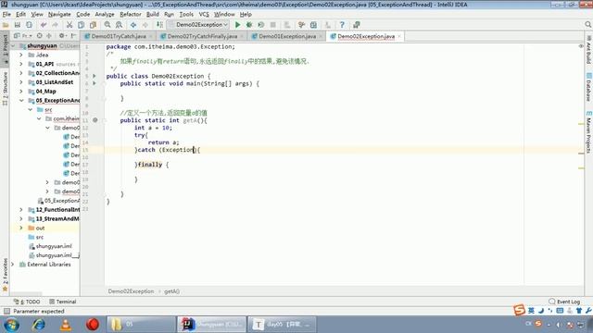This screenshot has height=333, width=593.
Task: Click the Synchronize toolbar icon
Action: [x=29, y=25]
